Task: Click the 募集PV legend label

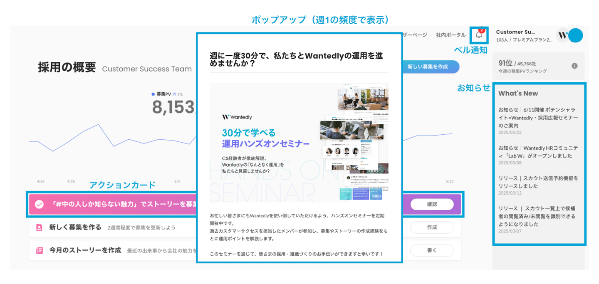Action: point(164,94)
